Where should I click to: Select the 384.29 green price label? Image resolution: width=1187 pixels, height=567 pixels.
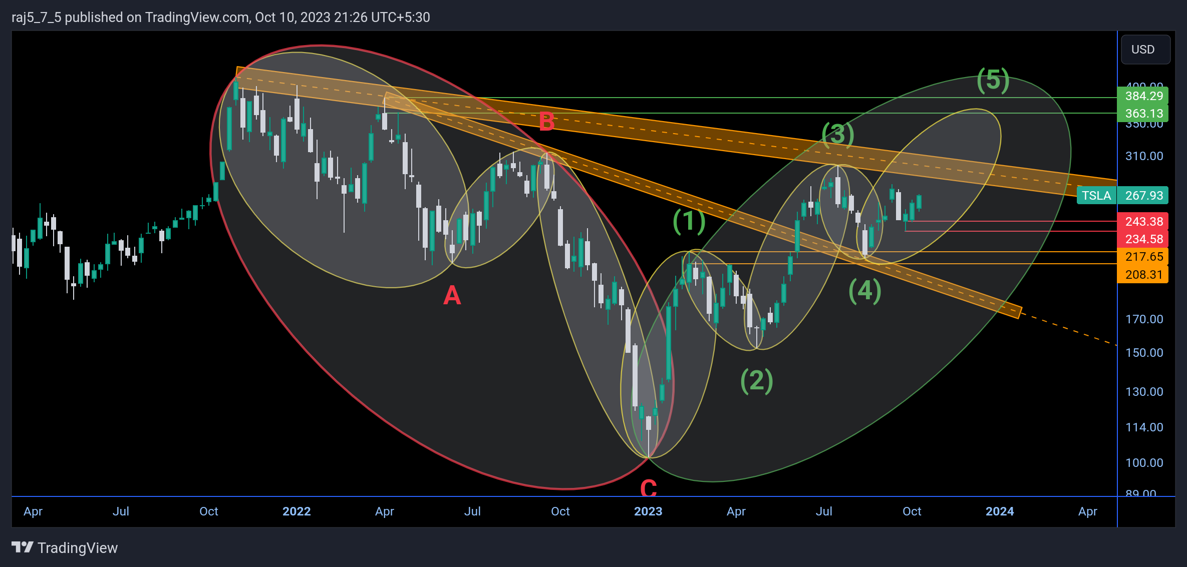point(1143,96)
